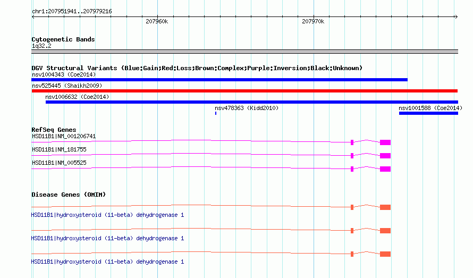This screenshot has width=473, height=278.
Task: Click the left arrowhead of the ruler
Action: (x=33, y=17)
